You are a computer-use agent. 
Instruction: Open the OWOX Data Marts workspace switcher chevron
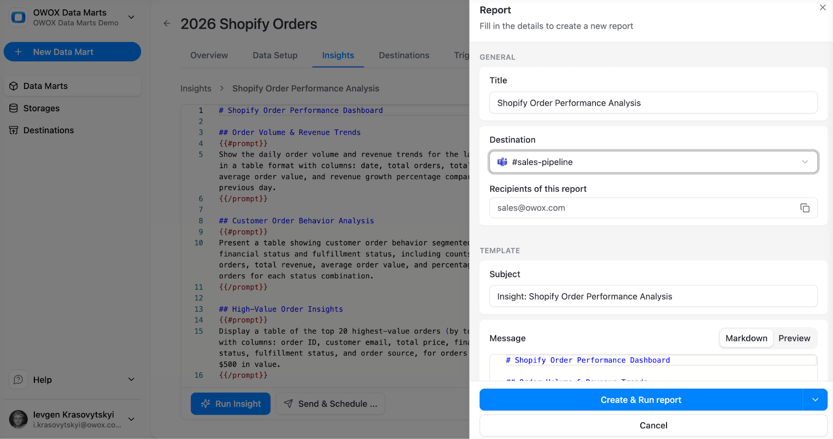tap(131, 17)
